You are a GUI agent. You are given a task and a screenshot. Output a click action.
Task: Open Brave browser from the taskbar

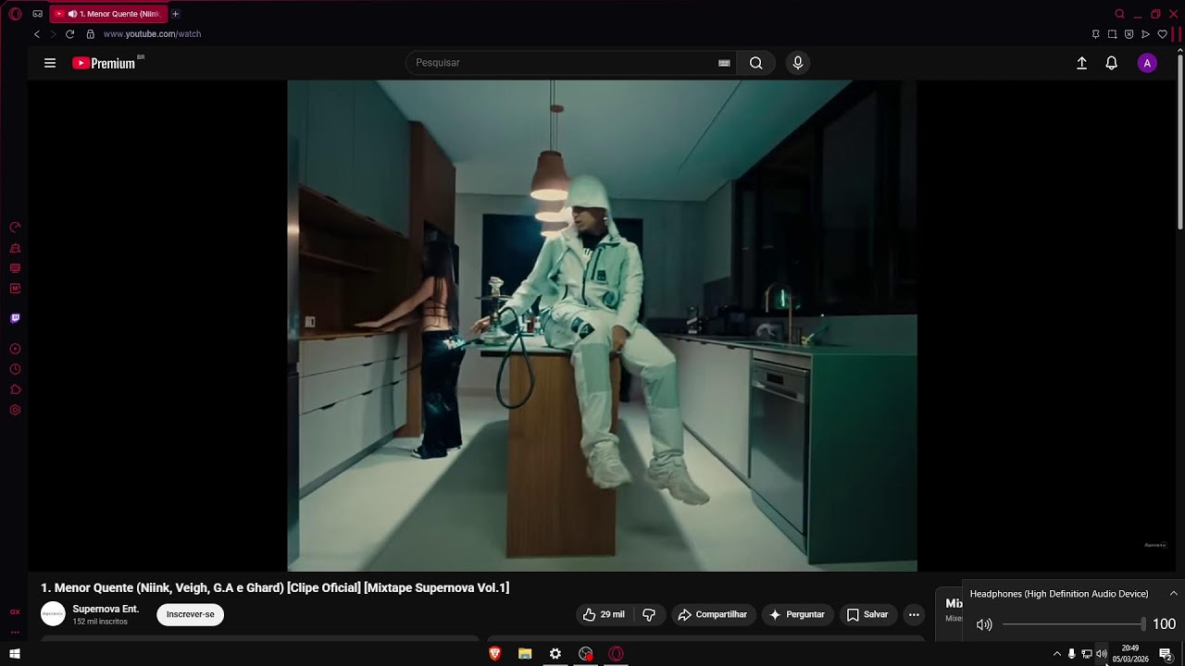495,654
